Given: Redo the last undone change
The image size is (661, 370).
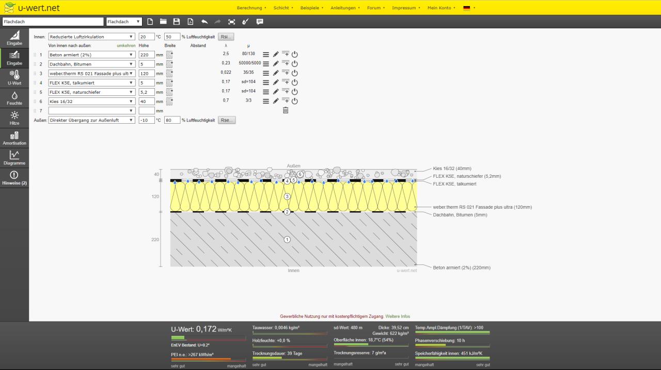Looking at the screenshot, I should click(x=217, y=22).
